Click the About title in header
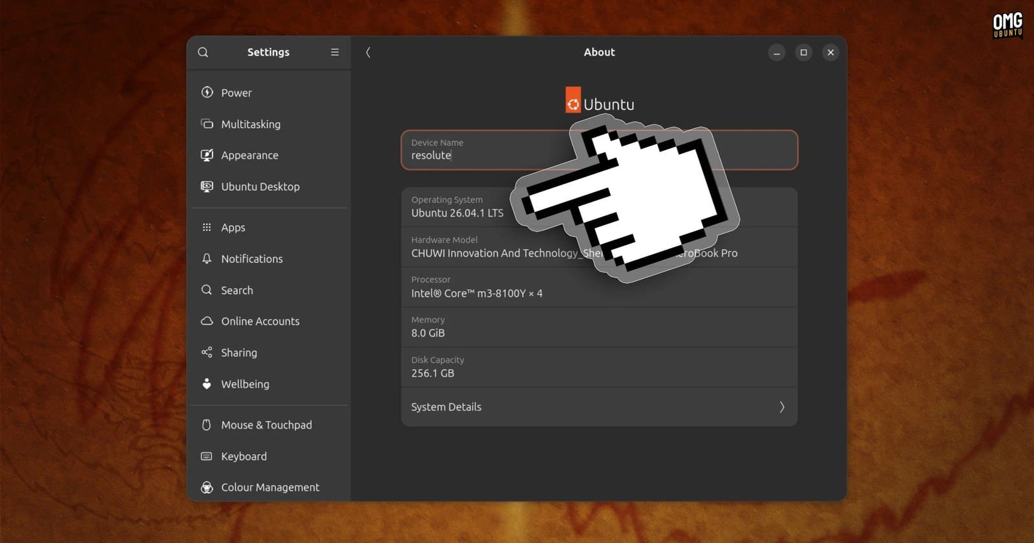 (x=599, y=52)
